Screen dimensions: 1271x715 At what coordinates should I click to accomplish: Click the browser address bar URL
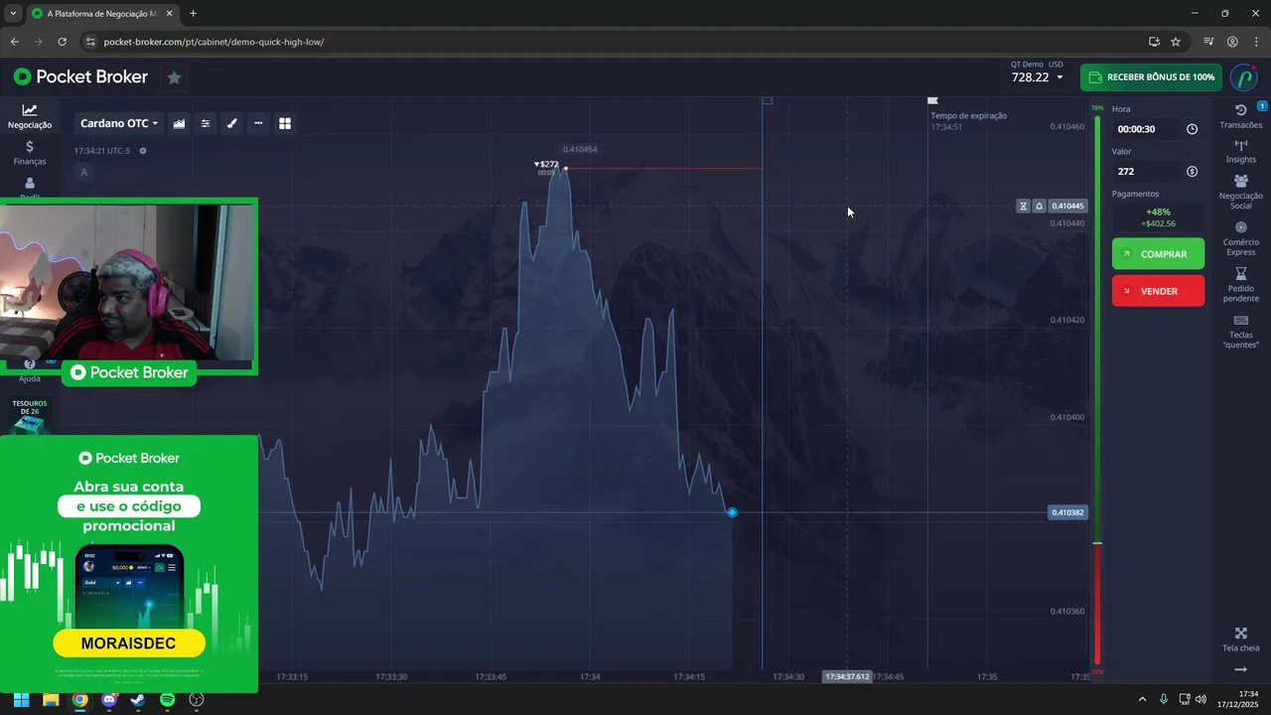click(213, 42)
